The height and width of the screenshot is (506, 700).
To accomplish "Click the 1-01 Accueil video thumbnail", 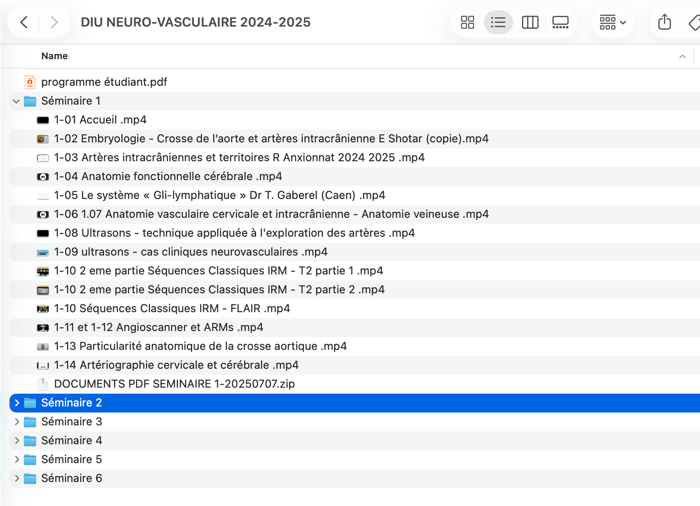I will (43, 120).
